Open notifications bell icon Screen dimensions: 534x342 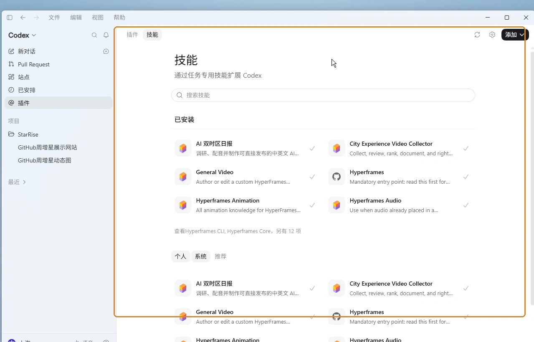106,35
